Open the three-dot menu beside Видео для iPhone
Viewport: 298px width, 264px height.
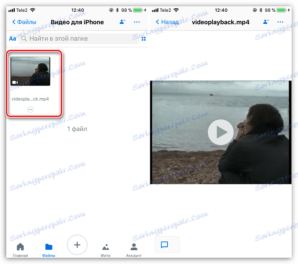(x=137, y=22)
